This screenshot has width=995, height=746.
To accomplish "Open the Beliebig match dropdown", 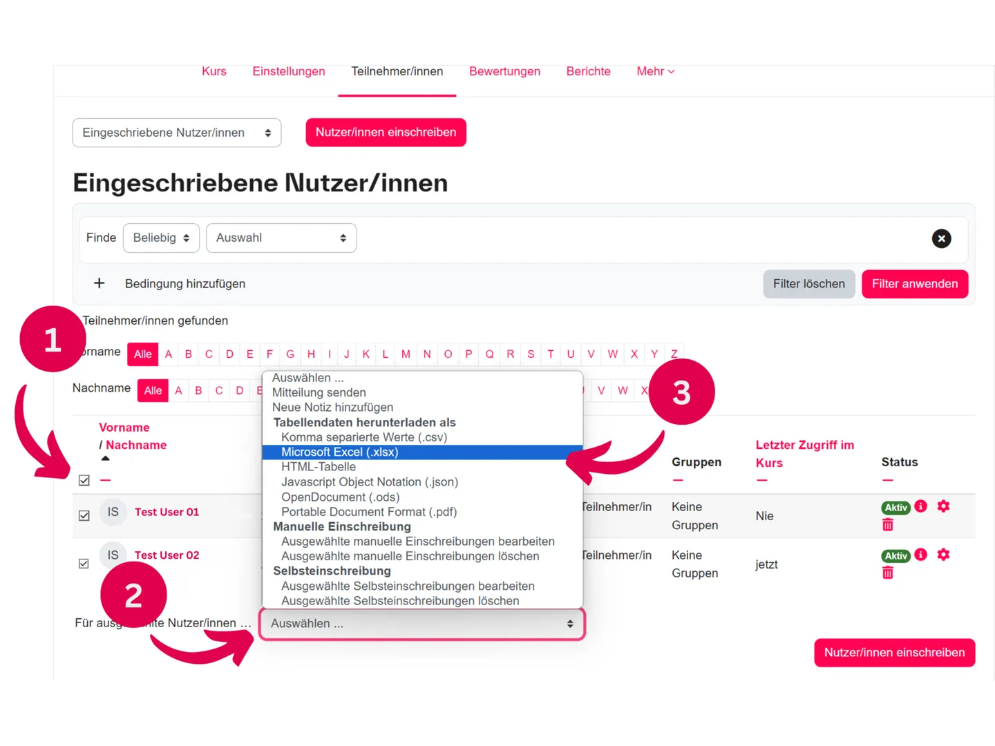I will click(161, 238).
